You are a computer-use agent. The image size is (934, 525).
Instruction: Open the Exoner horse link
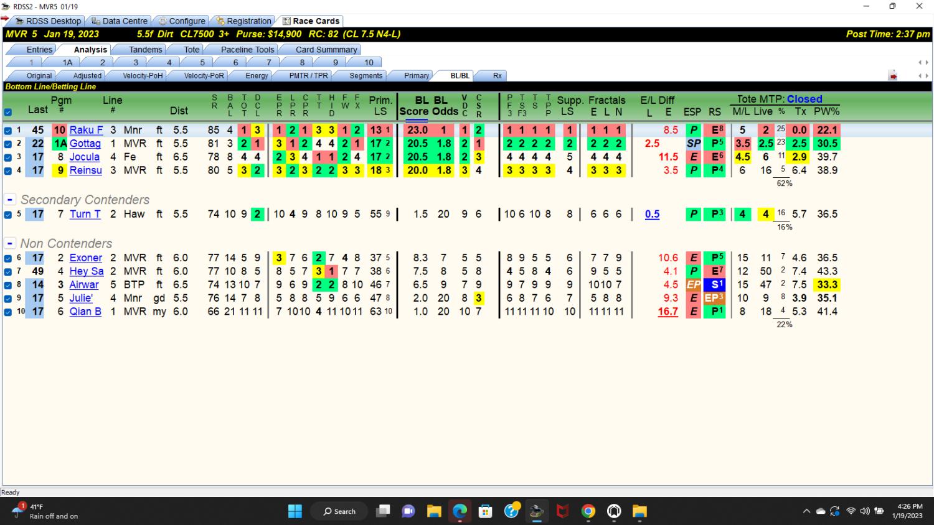(86, 258)
